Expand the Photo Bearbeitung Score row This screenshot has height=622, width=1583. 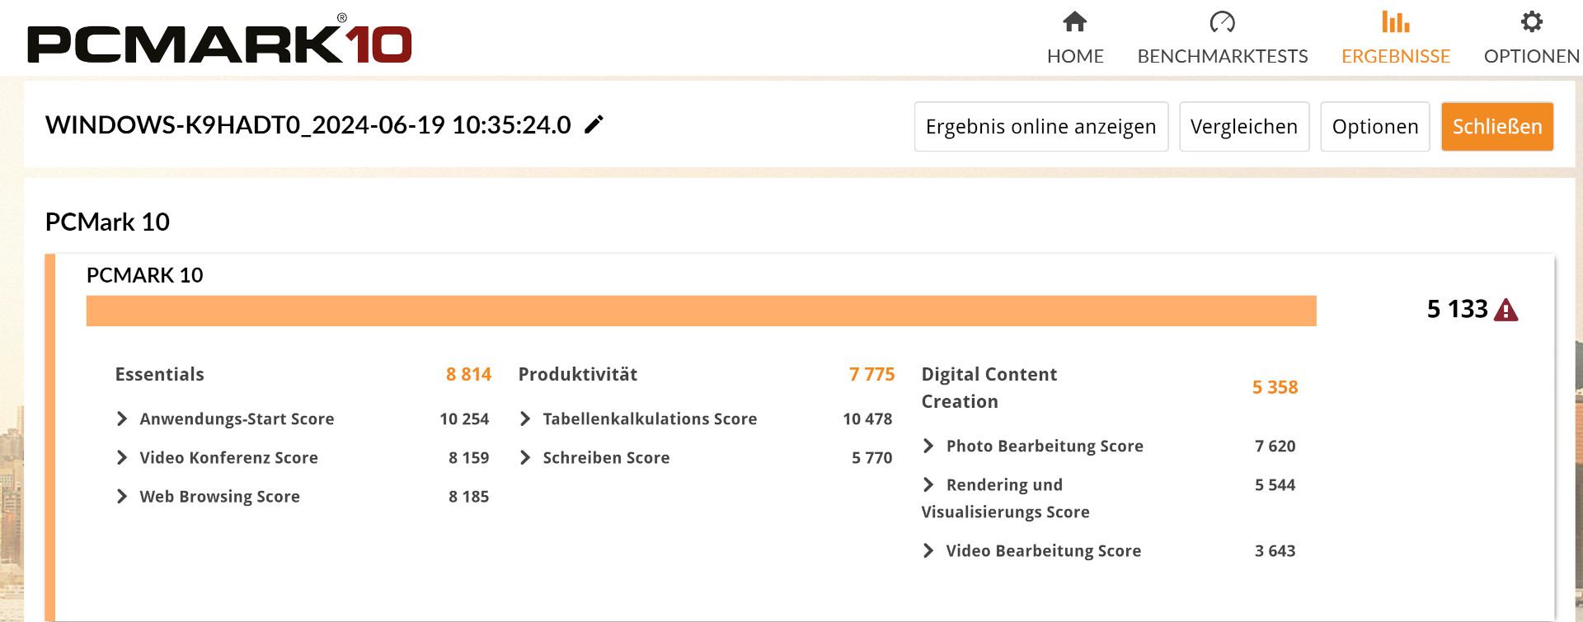(x=928, y=446)
